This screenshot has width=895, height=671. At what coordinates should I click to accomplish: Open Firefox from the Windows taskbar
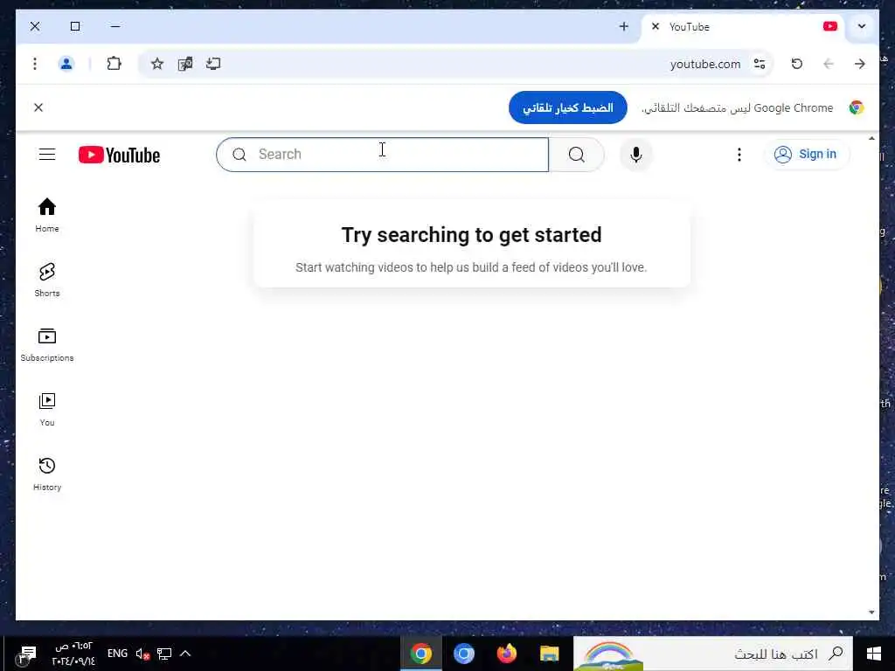(506, 654)
